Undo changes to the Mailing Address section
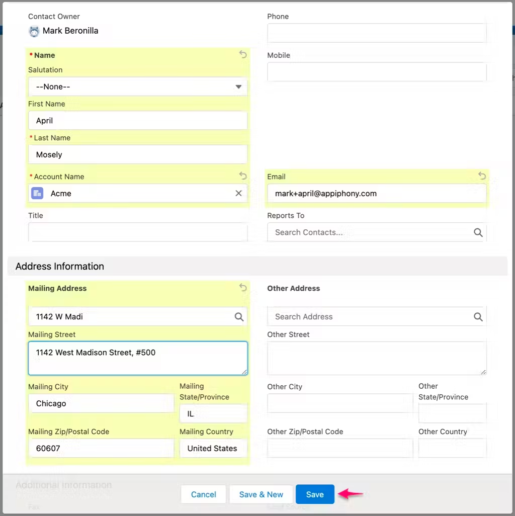Image resolution: width=515 pixels, height=516 pixels. (243, 287)
